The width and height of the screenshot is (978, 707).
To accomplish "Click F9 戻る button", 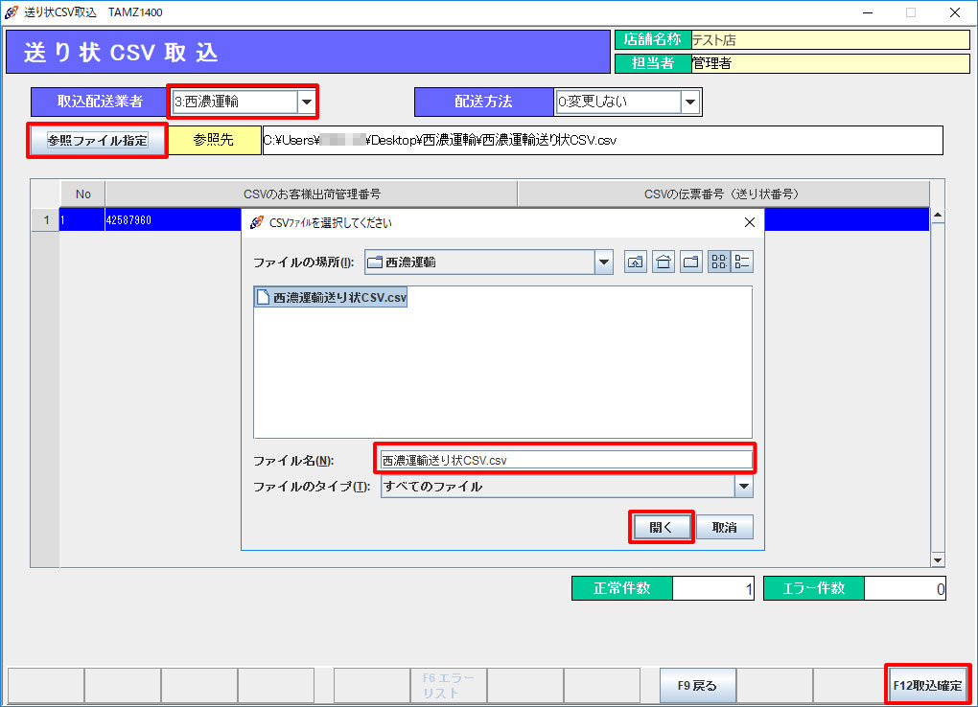I will pyautogui.click(x=697, y=685).
